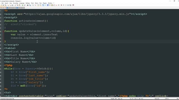Toggle Show All Characters button
Viewport: 179px width, 100px height.
click(x=45, y=5)
